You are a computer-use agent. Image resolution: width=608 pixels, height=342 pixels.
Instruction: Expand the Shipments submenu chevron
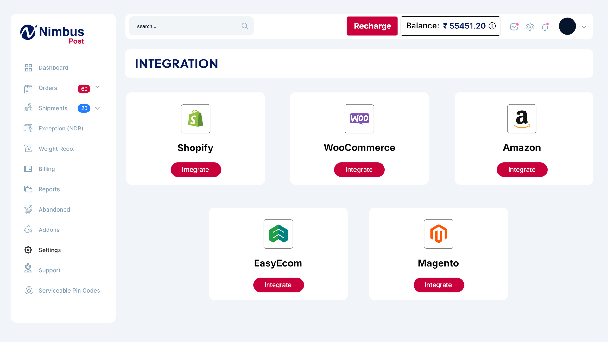98,108
